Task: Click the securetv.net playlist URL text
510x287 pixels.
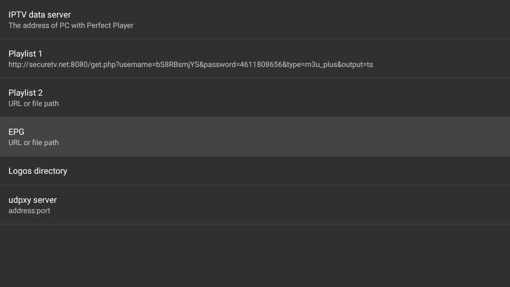Action: 190,64
